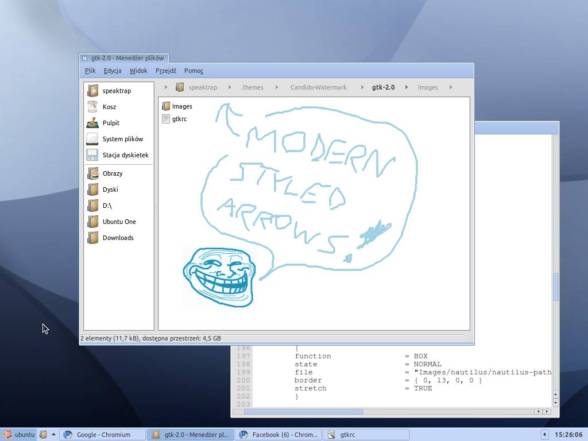Select the Images folder icon in file view
Image resolution: width=588 pixels, height=441 pixels.
point(166,106)
